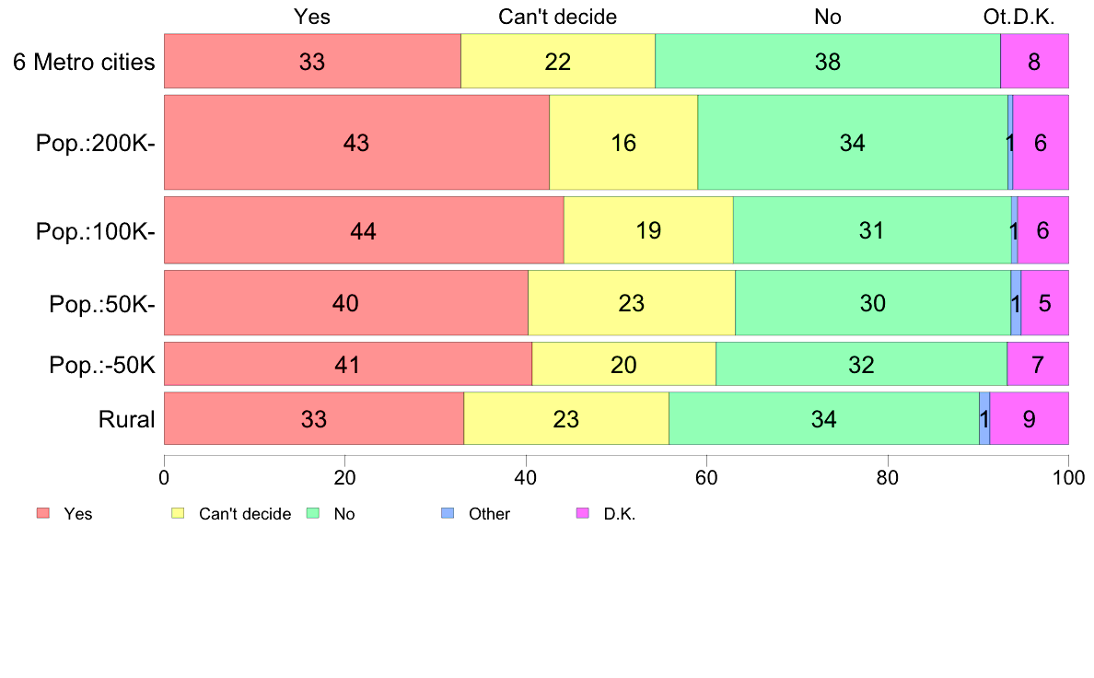Click the "Pop.:-50K" row label
The image size is (1094, 678).
point(102,365)
